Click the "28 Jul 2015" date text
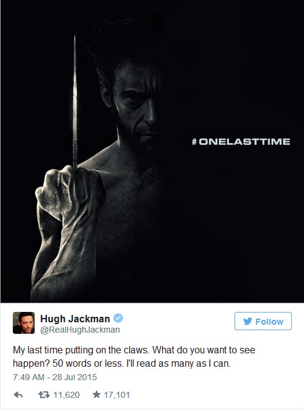The image size is (304, 410). pos(74,377)
